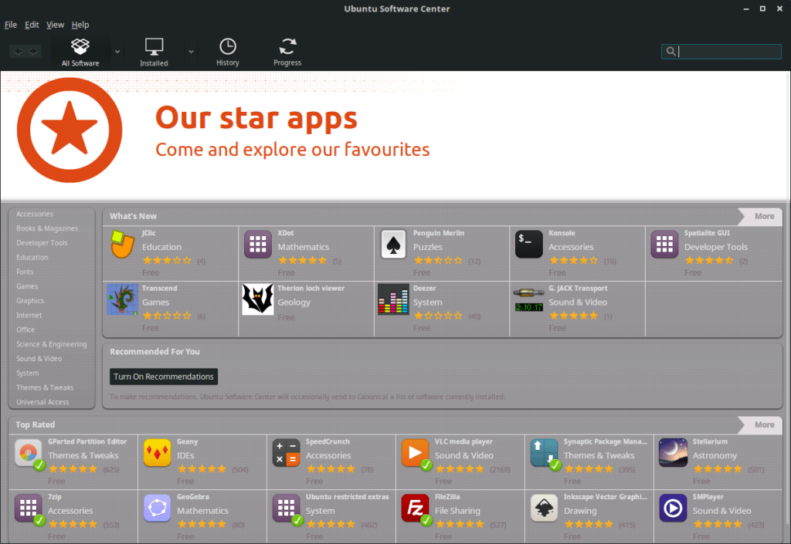Focus the search input field
This screenshot has height=544, width=791.
721,52
